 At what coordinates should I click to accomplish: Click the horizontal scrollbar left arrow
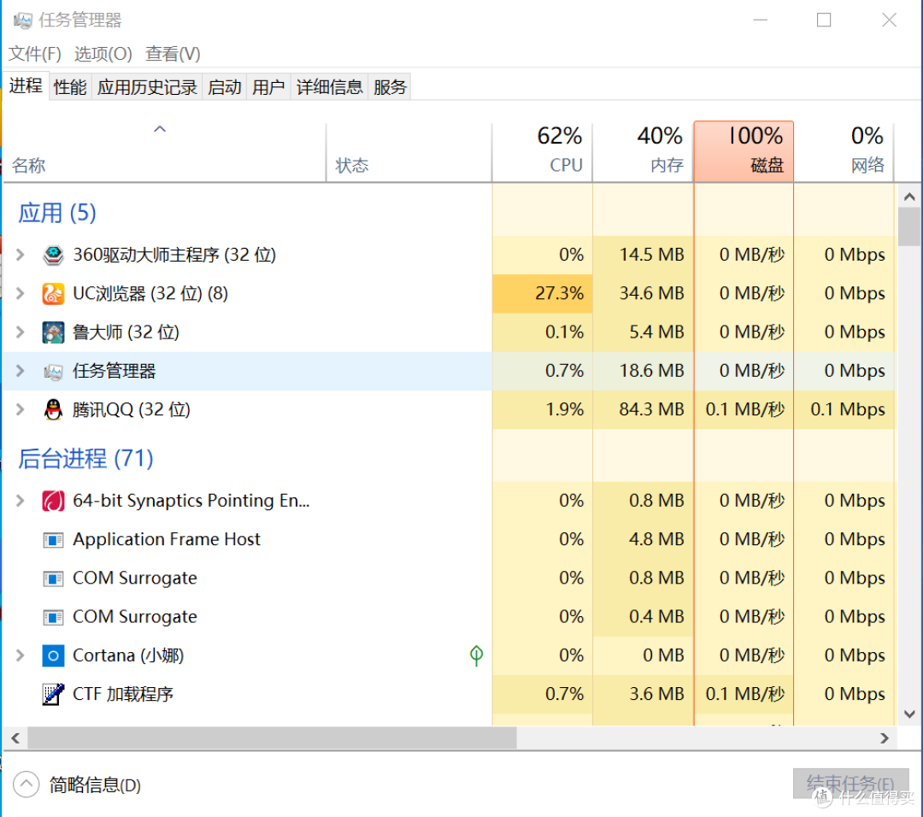point(16,738)
